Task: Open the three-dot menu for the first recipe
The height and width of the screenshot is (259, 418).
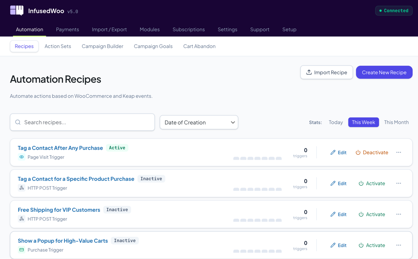Action: click(x=399, y=152)
